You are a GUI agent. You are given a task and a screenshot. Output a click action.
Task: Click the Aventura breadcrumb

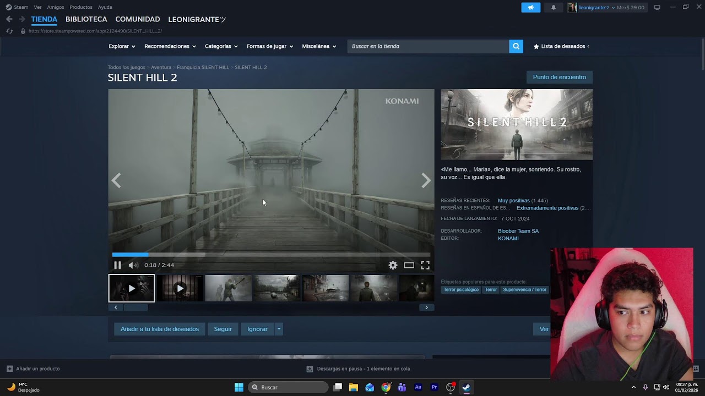[x=161, y=67]
